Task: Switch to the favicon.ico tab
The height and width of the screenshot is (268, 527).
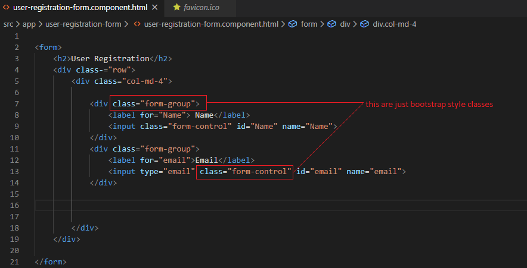Action: (x=200, y=7)
